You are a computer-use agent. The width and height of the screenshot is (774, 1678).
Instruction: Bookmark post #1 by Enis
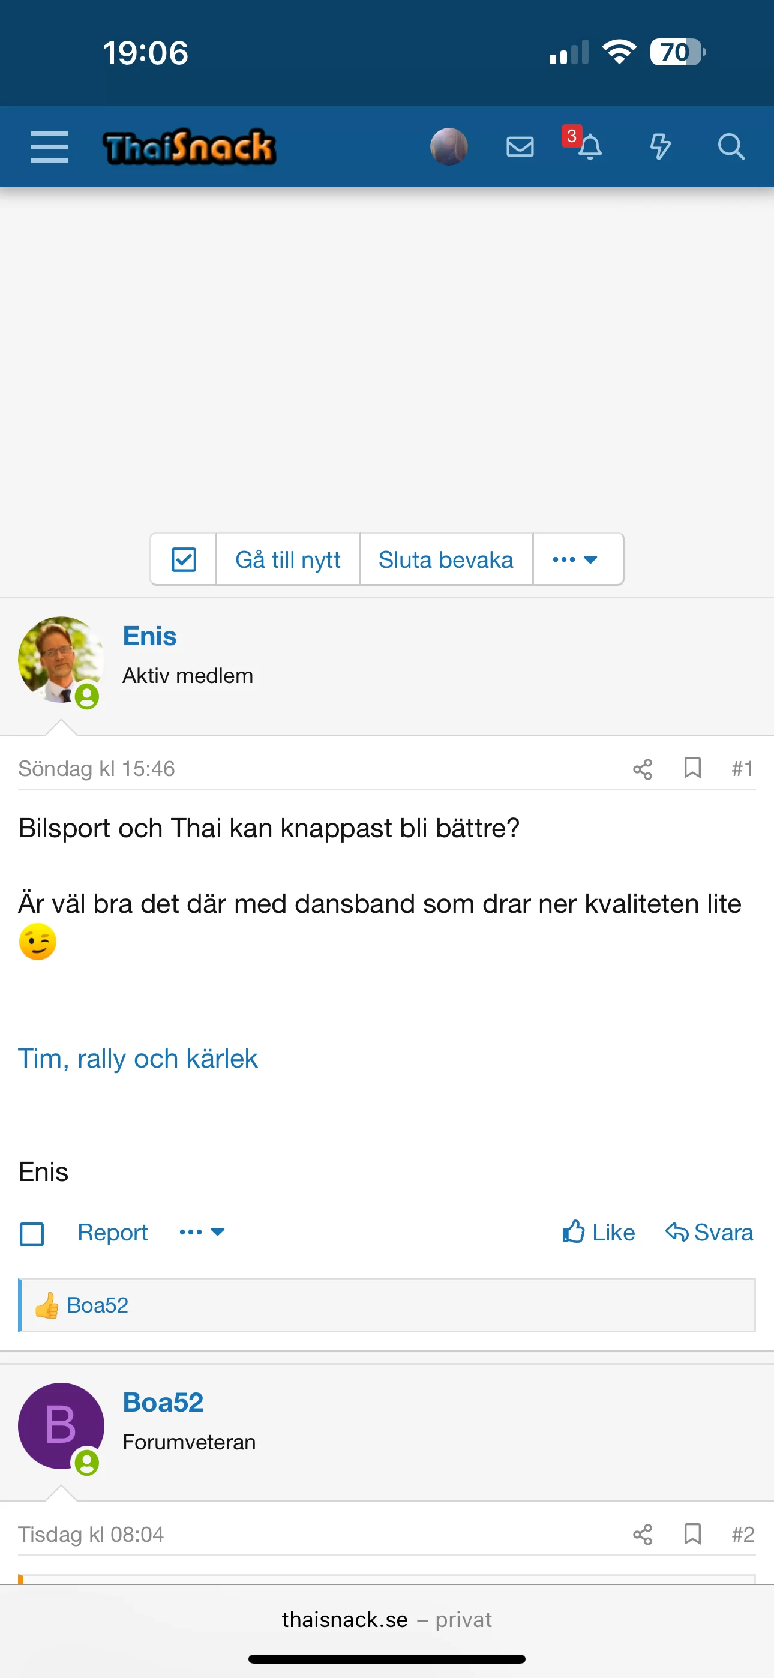pyautogui.click(x=692, y=768)
